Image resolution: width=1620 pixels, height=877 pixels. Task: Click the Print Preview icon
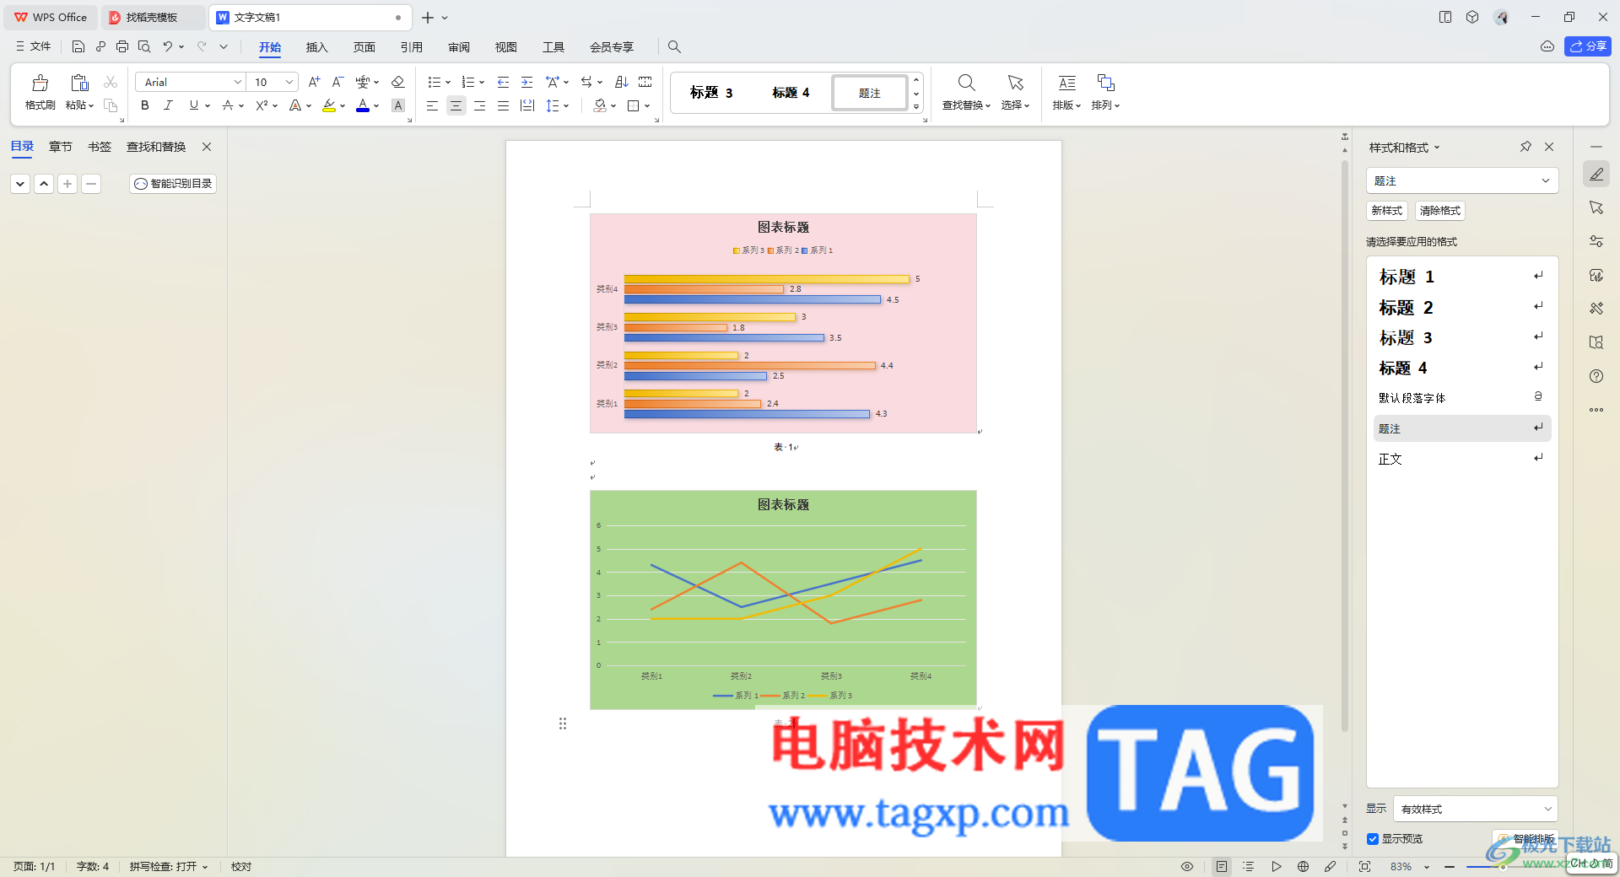click(x=144, y=46)
